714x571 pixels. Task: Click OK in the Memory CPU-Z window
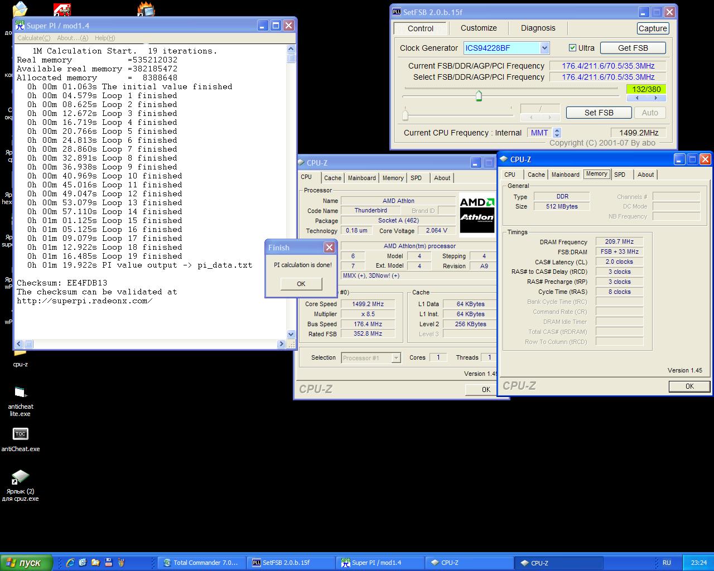tap(689, 386)
